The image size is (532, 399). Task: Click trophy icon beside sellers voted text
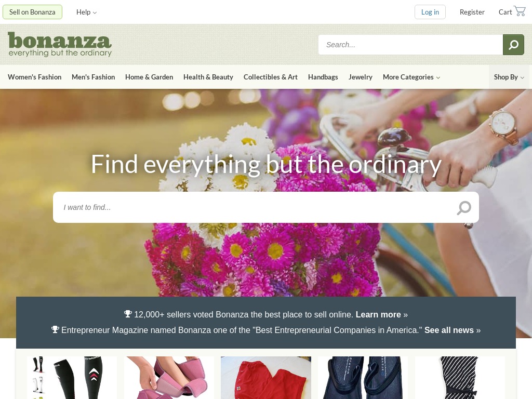[x=128, y=314]
